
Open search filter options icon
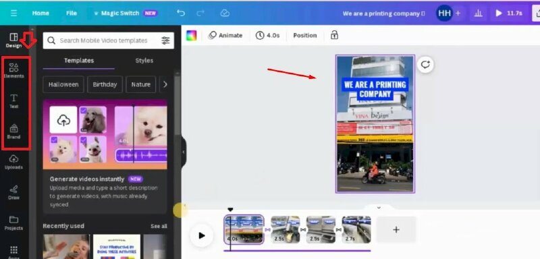(x=165, y=40)
